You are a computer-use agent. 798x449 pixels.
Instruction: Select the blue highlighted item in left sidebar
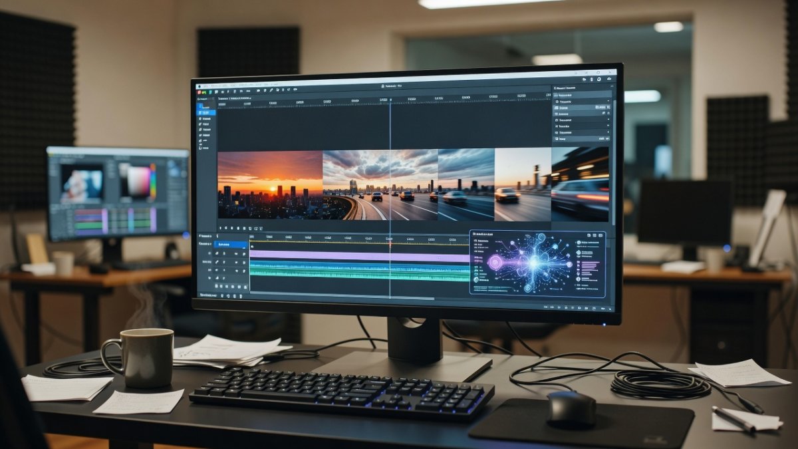pyautogui.click(x=206, y=112)
